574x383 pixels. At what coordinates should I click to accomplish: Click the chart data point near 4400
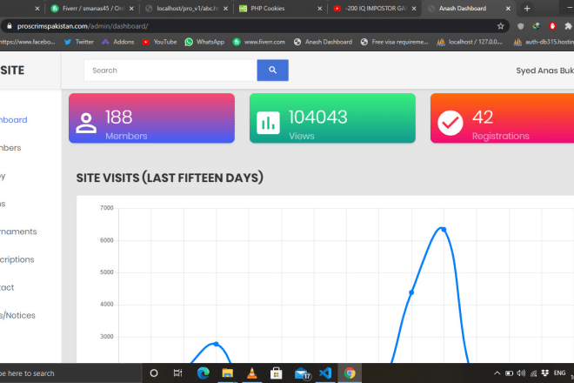pos(411,292)
